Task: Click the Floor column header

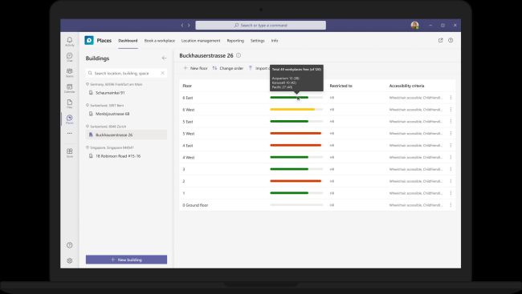Action: coord(187,86)
